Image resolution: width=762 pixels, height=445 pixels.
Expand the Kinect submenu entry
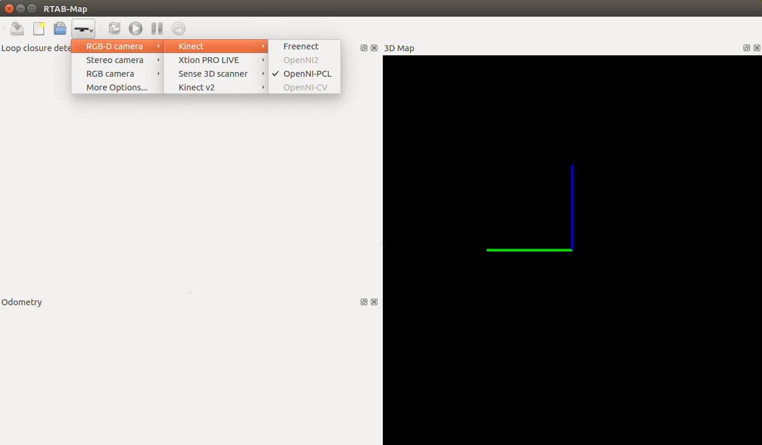[216, 46]
